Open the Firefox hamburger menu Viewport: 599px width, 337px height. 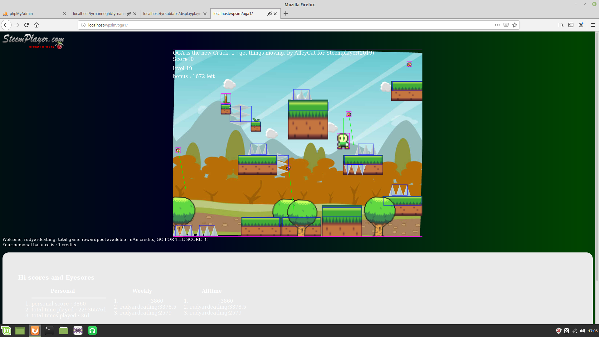pyautogui.click(x=593, y=25)
